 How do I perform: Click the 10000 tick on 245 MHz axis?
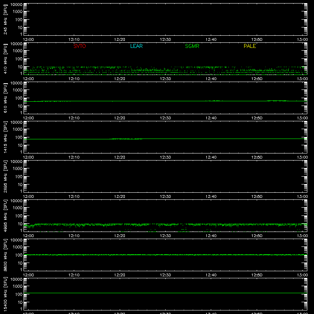point(16,5)
